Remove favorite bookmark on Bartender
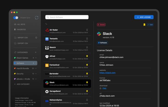 coord(87,74)
